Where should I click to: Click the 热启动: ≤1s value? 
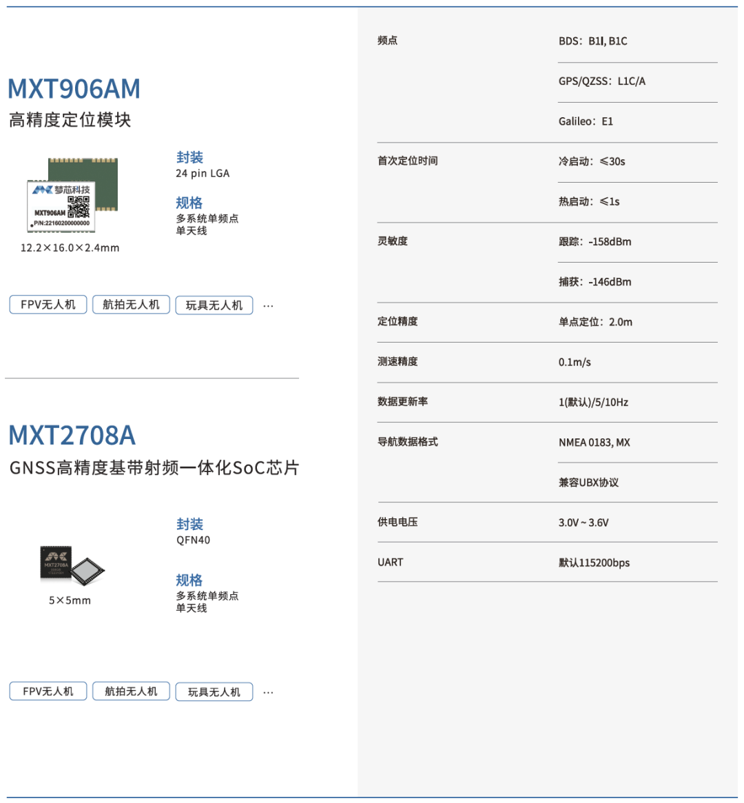590,201
